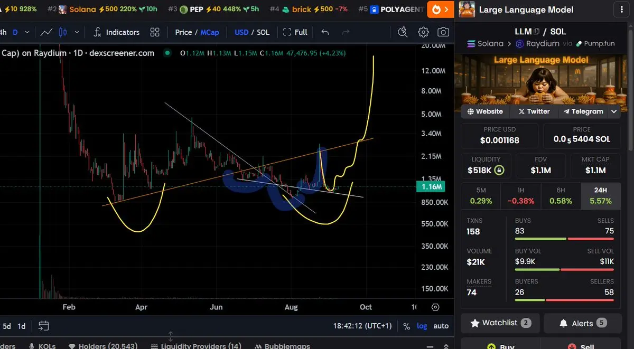This screenshot has width=634, height=349.
Task: Click the Alerts bell button
Action: pos(582,323)
